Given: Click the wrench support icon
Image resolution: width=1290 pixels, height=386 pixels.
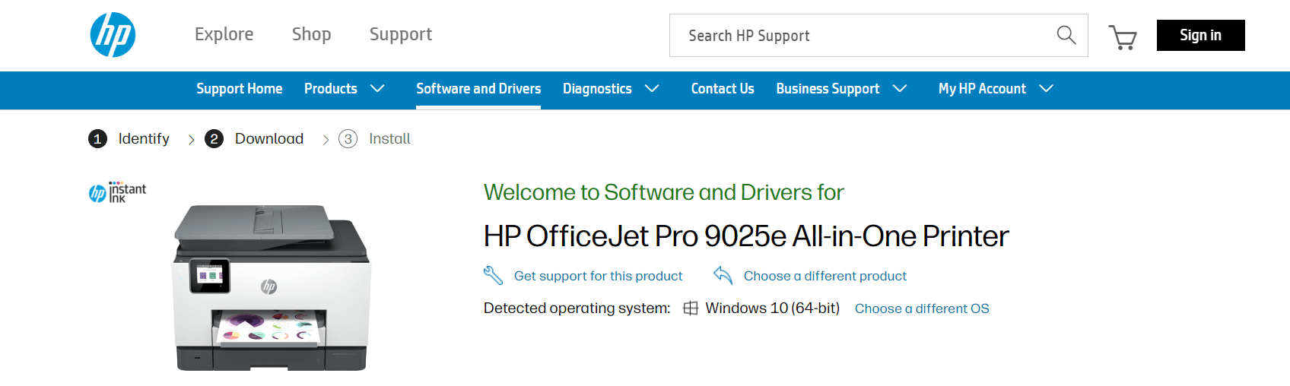Looking at the screenshot, I should click(x=494, y=276).
